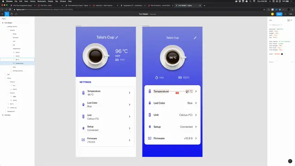Click the Temperature label in right frame

pyautogui.click(x=161, y=91)
